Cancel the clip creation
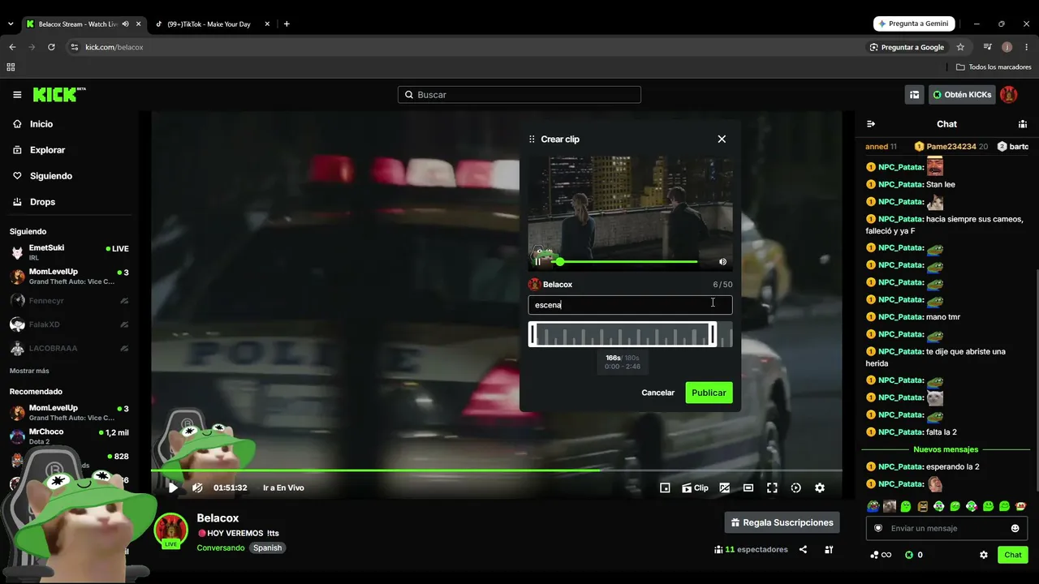 coord(658,393)
